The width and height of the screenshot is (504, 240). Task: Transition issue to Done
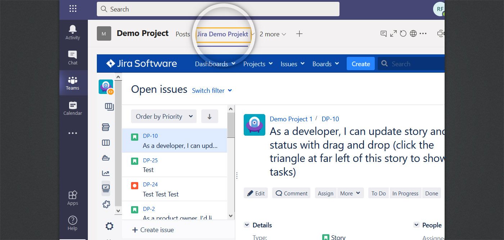(432, 193)
